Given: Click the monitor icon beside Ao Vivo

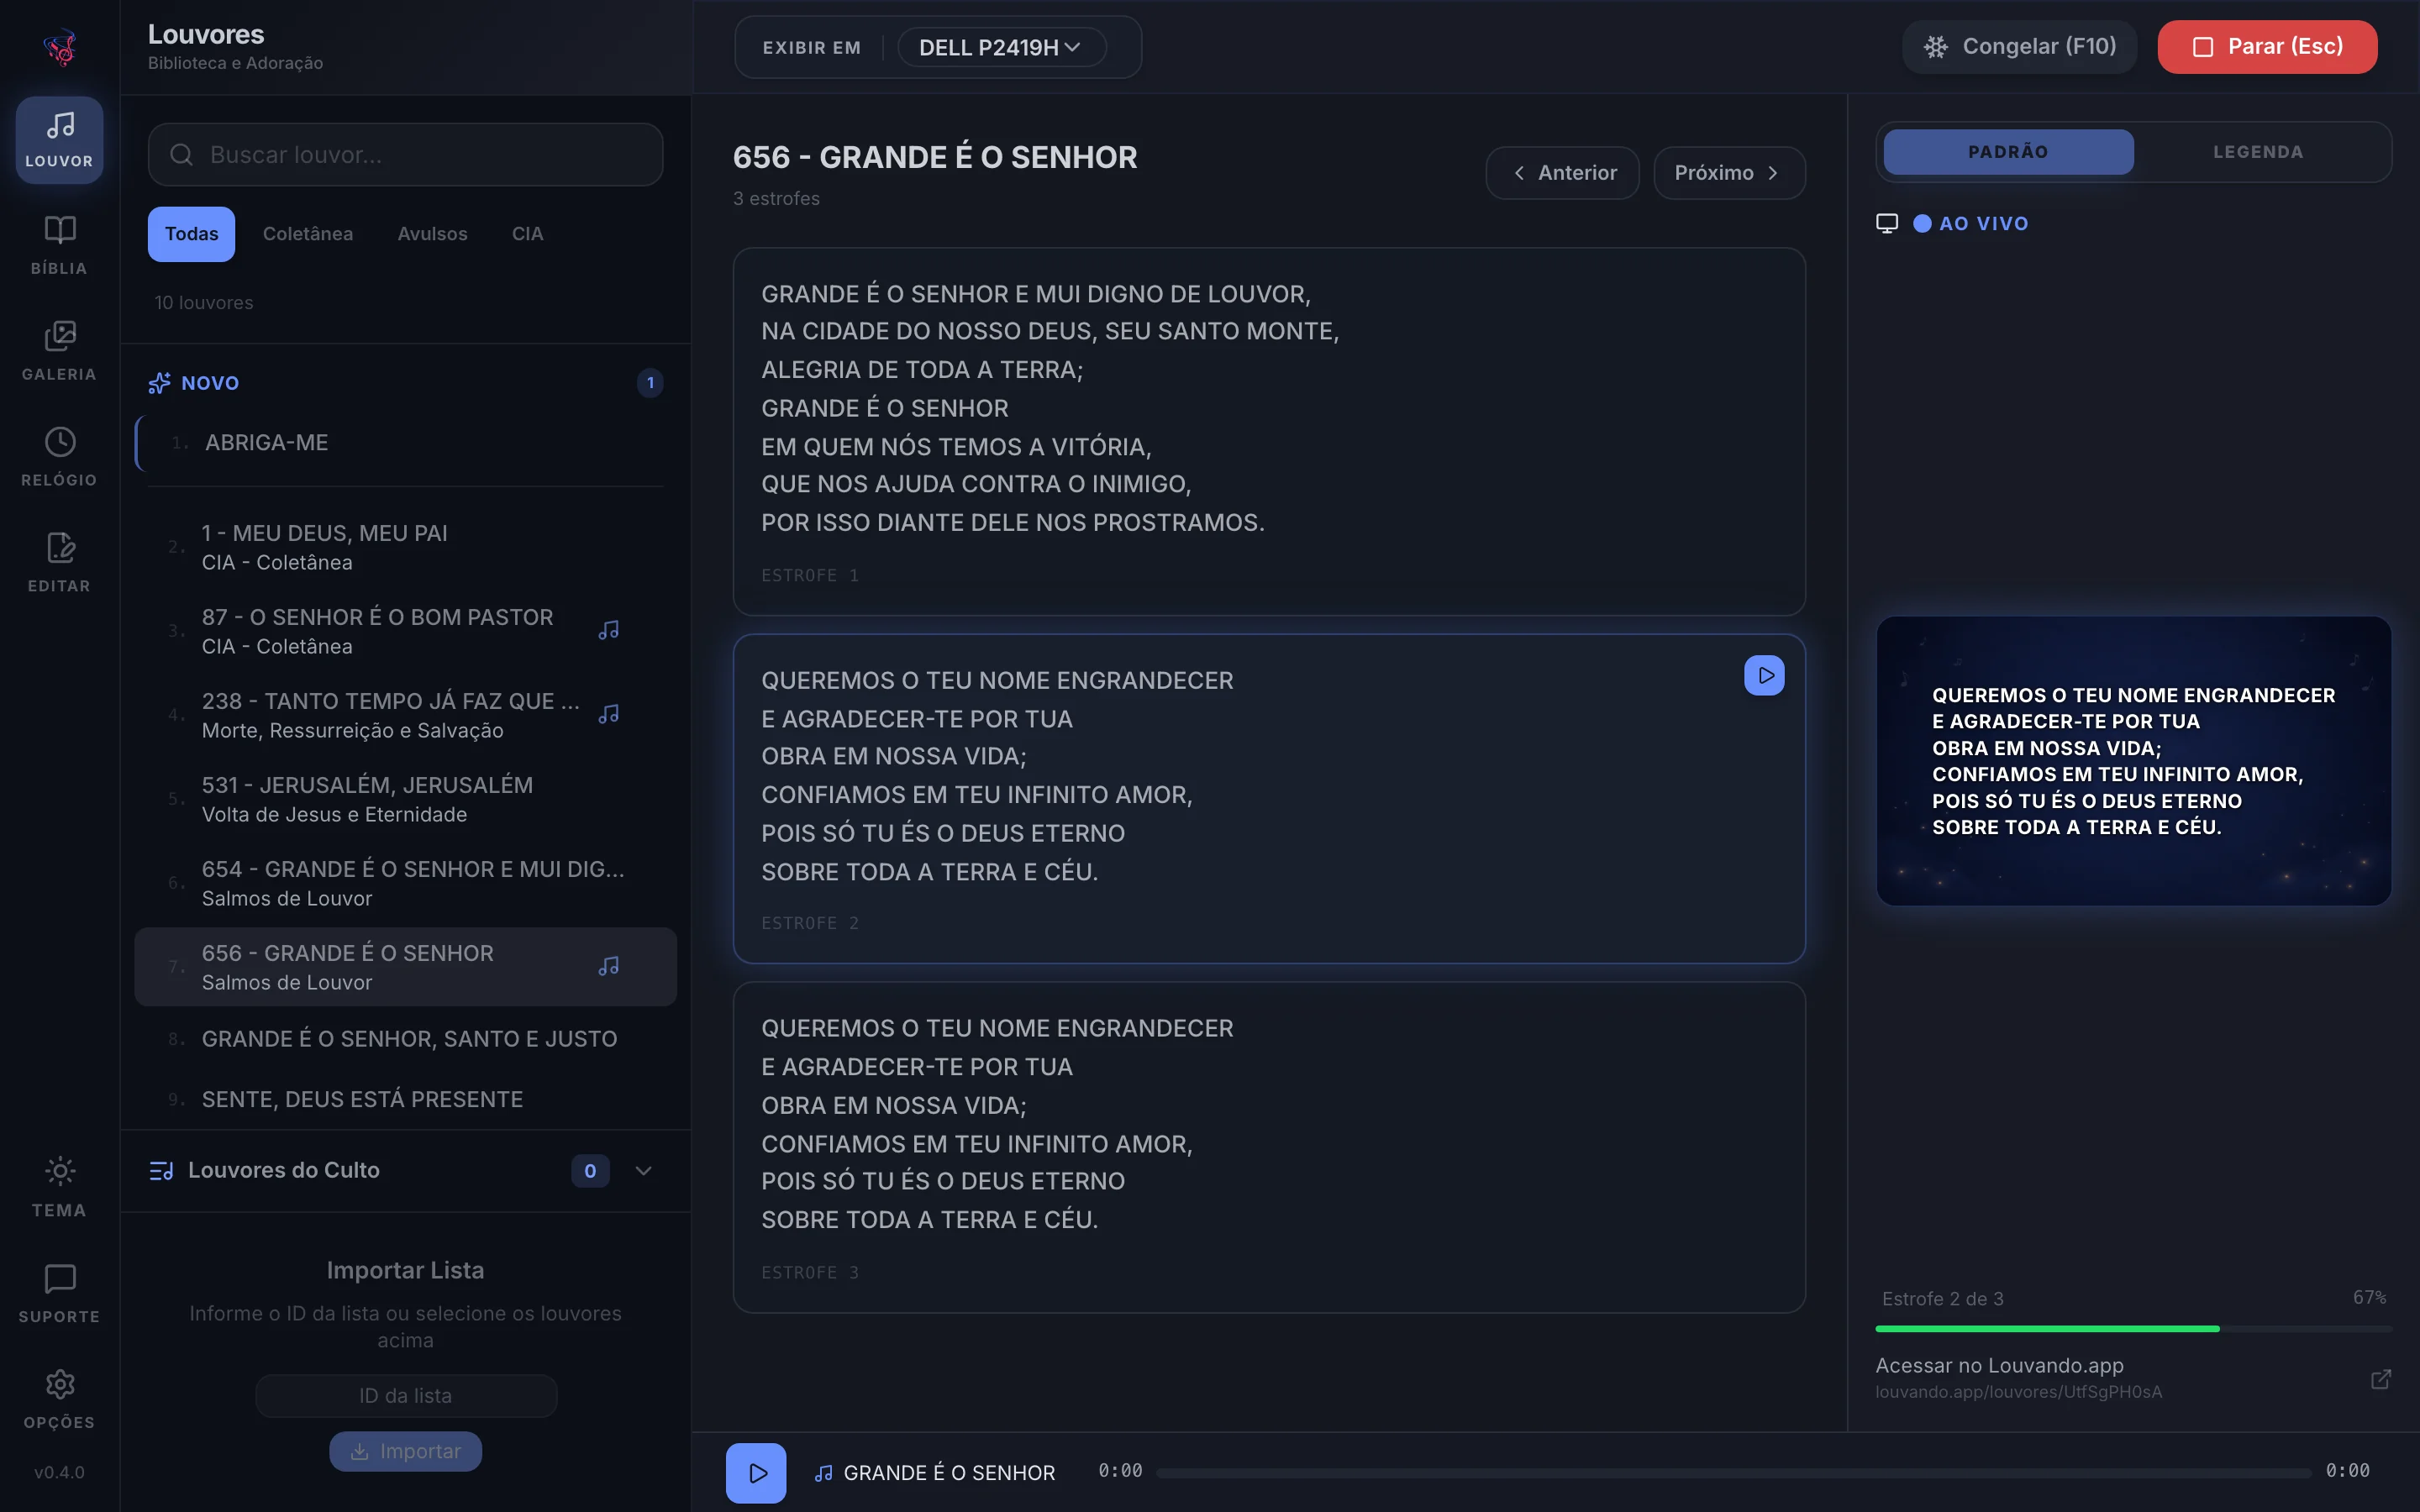Looking at the screenshot, I should pos(1887,223).
